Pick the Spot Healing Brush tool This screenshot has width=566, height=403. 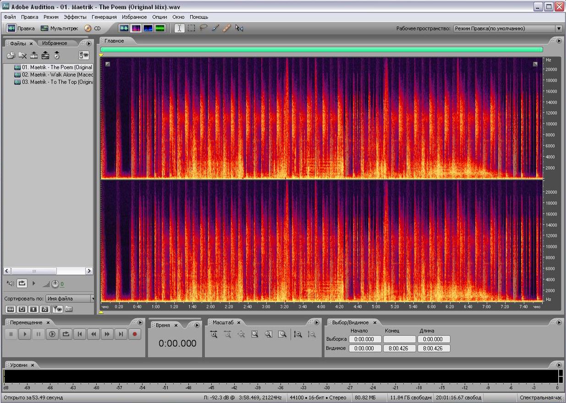point(226,28)
